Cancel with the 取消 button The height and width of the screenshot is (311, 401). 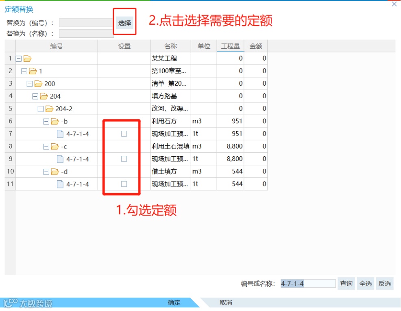pyautogui.click(x=226, y=302)
